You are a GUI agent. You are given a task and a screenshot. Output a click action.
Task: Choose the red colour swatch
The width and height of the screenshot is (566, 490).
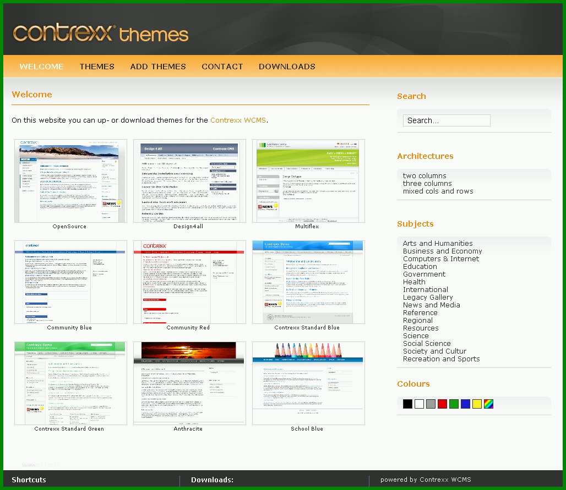[x=442, y=404]
